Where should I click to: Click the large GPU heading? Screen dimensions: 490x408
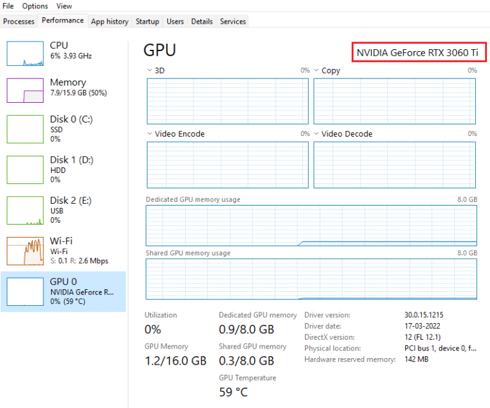(160, 50)
